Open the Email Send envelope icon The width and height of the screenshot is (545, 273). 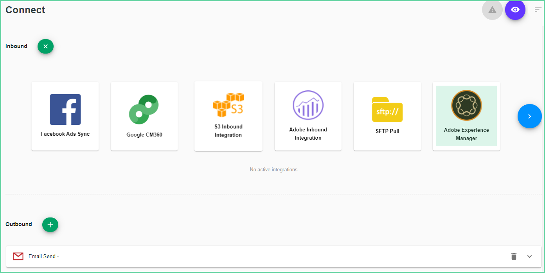18,256
